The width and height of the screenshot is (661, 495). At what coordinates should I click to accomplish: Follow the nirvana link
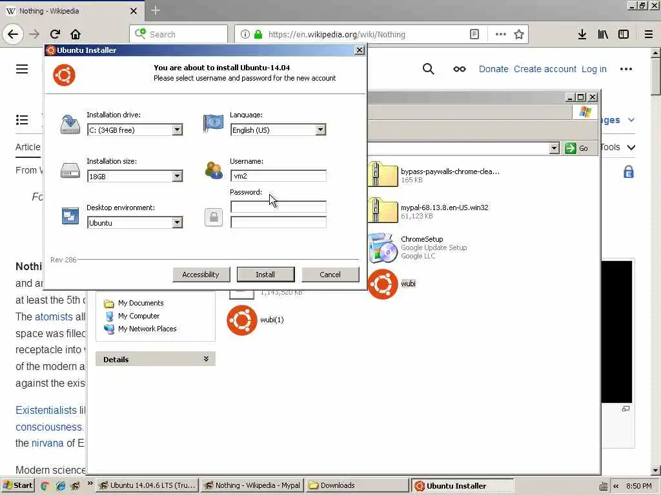[x=47, y=443]
